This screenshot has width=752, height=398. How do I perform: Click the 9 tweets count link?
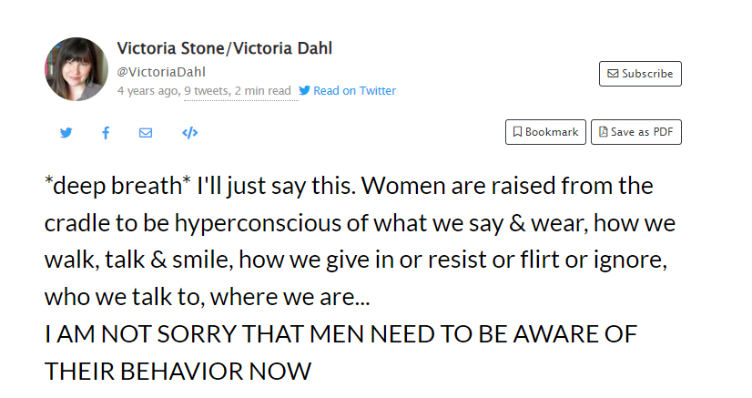tap(206, 91)
